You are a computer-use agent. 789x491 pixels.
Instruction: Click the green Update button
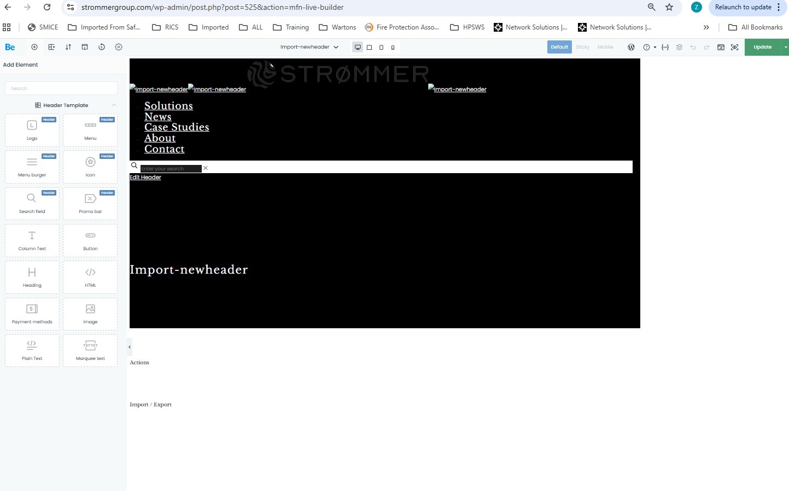(x=762, y=47)
